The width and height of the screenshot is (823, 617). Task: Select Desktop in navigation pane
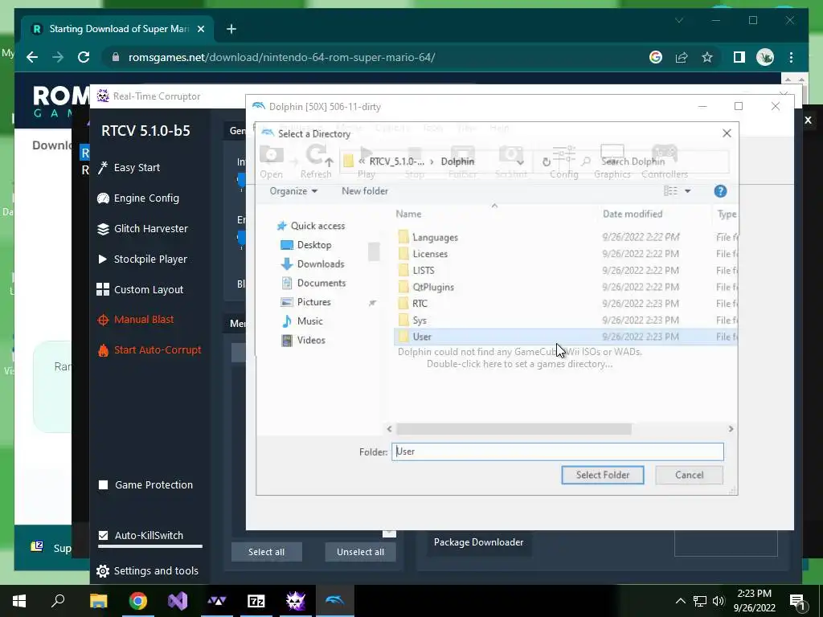point(306,244)
